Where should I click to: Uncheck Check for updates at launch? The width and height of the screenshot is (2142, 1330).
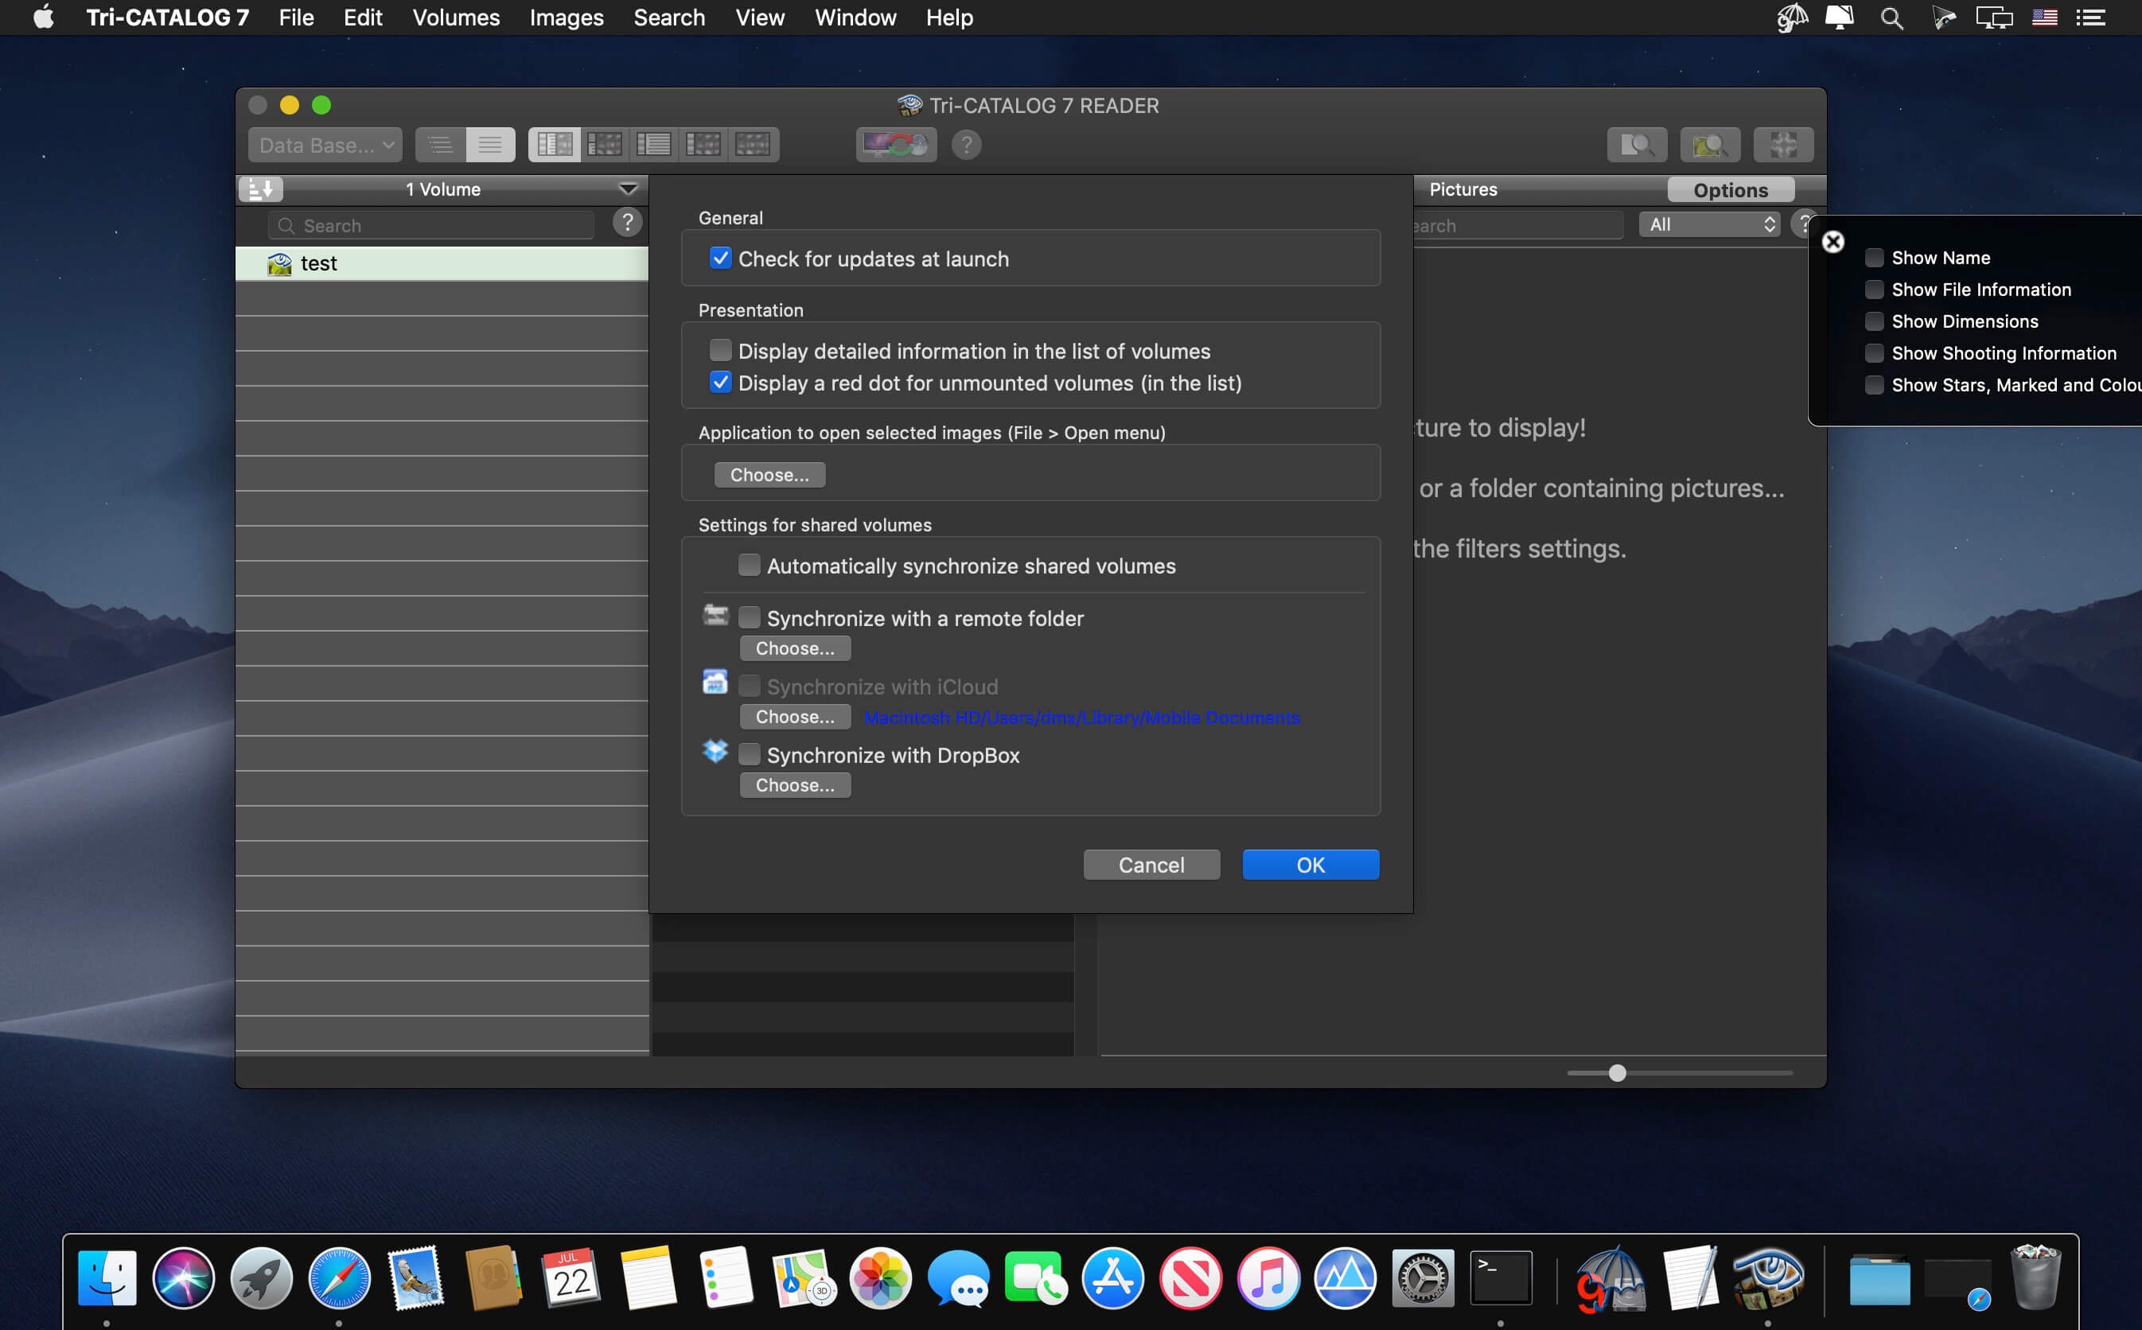pyautogui.click(x=720, y=259)
